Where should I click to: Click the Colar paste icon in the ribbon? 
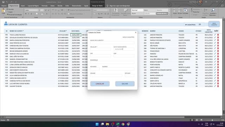click(x=3, y=11)
